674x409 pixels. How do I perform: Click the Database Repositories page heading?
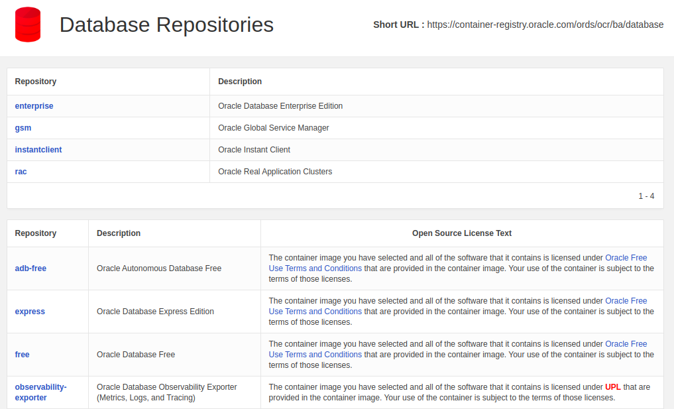[x=166, y=25]
